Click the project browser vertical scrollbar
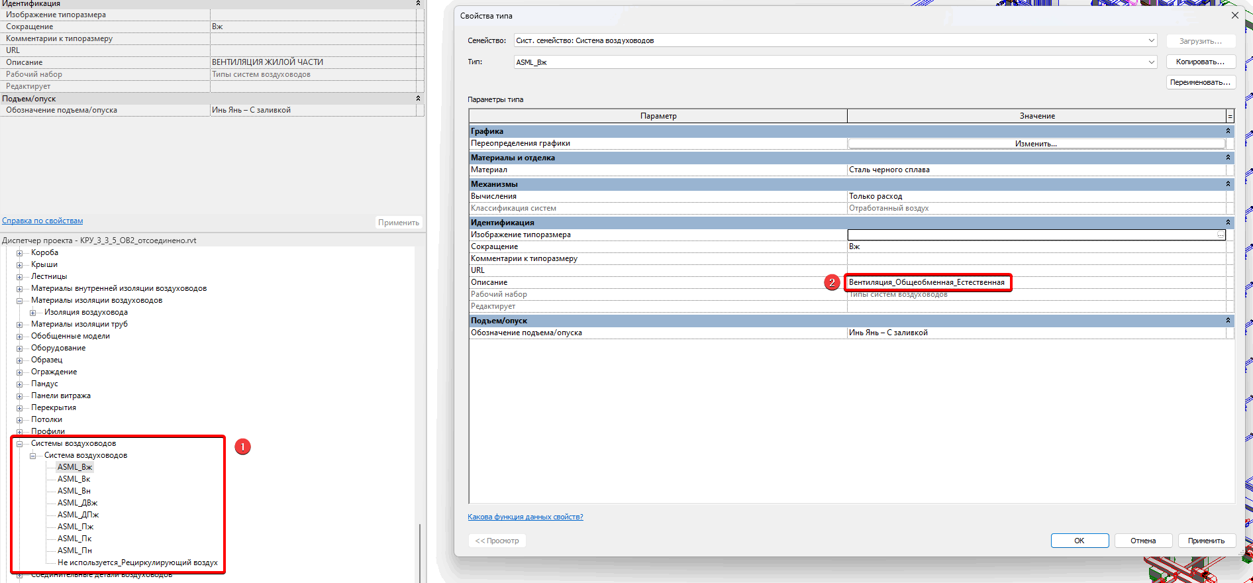The width and height of the screenshot is (1253, 583). tap(420, 553)
